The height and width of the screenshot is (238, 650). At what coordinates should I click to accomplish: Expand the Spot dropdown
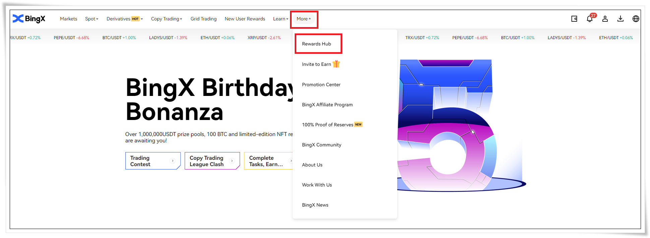pos(92,19)
